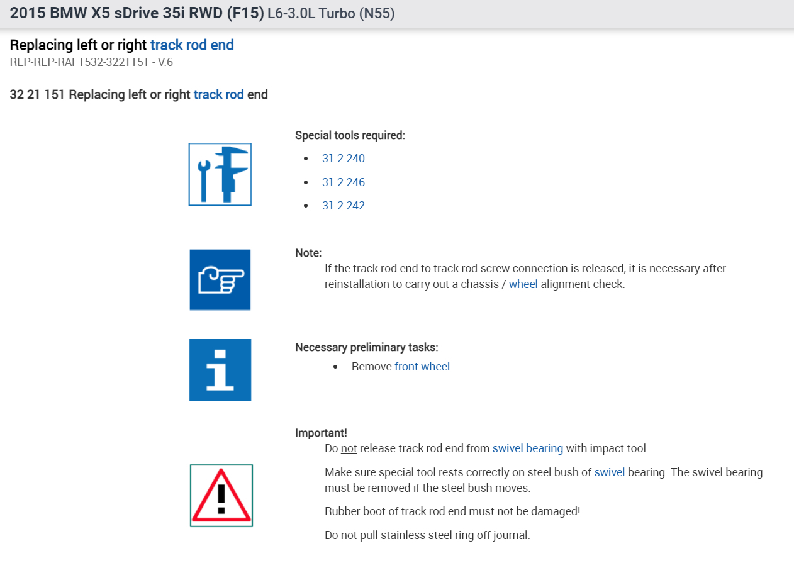This screenshot has height=568, width=794.
Task: Open the "track rod end" link in the title
Action: tap(192, 45)
